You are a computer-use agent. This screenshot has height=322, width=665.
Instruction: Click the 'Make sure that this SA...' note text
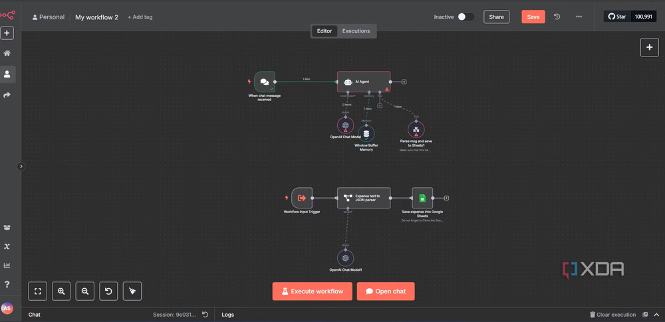[415, 150]
